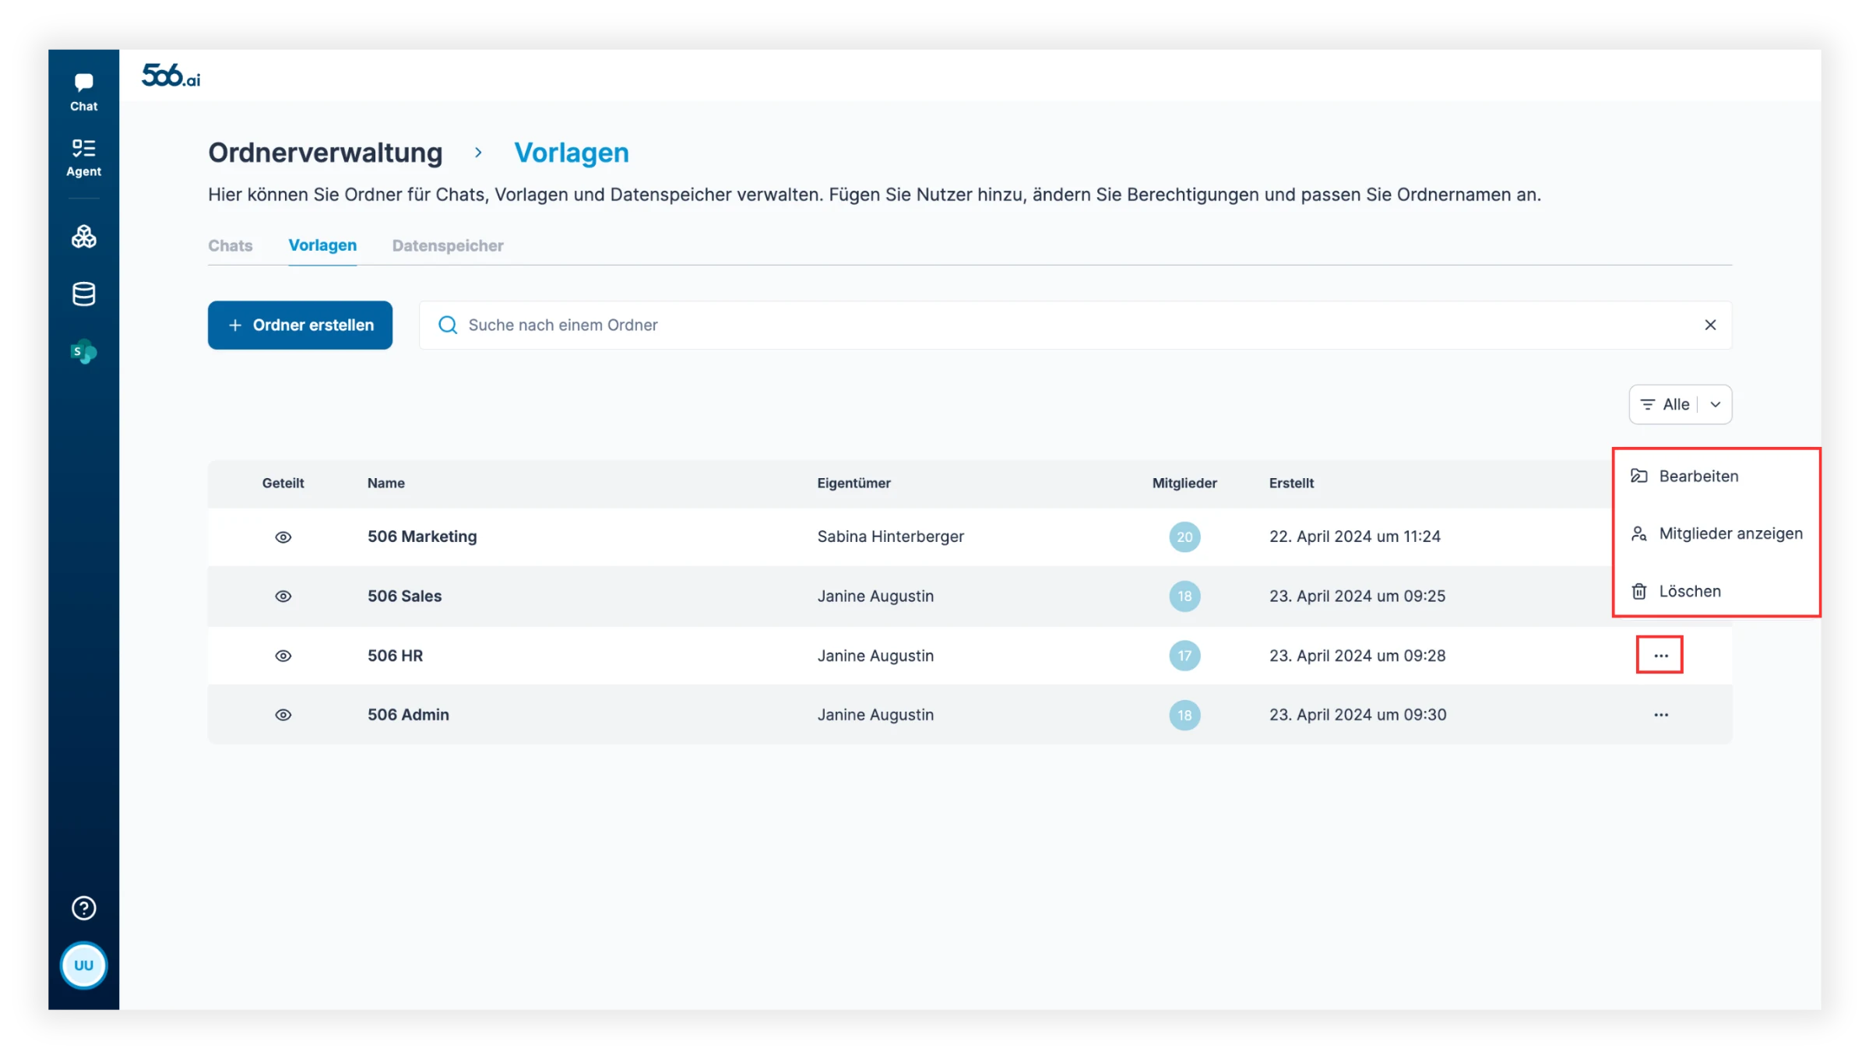
Task: Open the Chat section in sidebar
Action: tap(83, 93)
